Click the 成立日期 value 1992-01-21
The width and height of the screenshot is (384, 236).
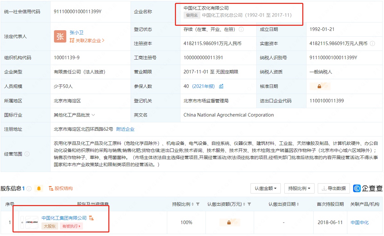point(322,29)
